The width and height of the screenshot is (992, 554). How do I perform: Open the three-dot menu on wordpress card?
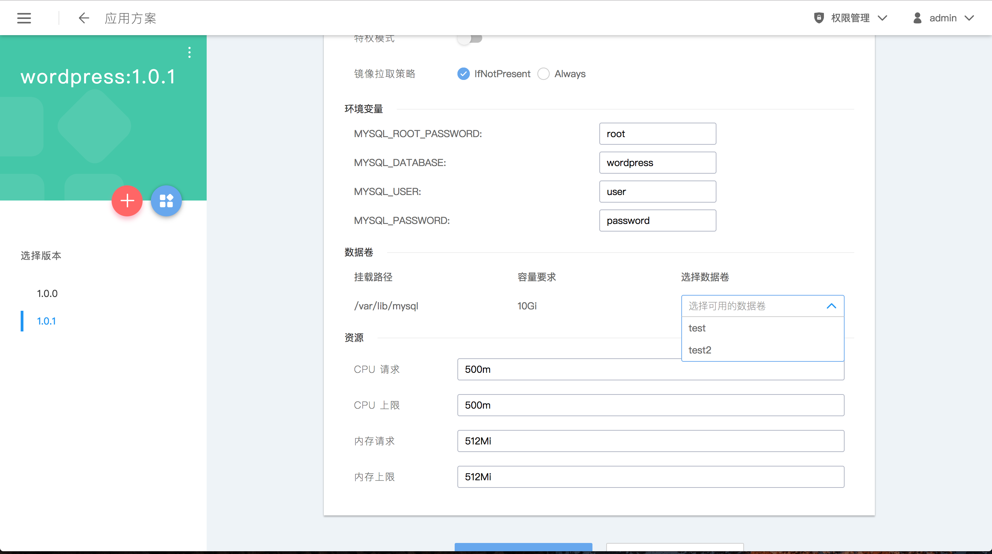click(x=189, y=52)
